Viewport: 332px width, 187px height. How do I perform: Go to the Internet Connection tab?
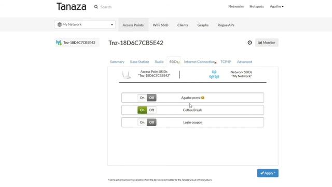(199, 62)
